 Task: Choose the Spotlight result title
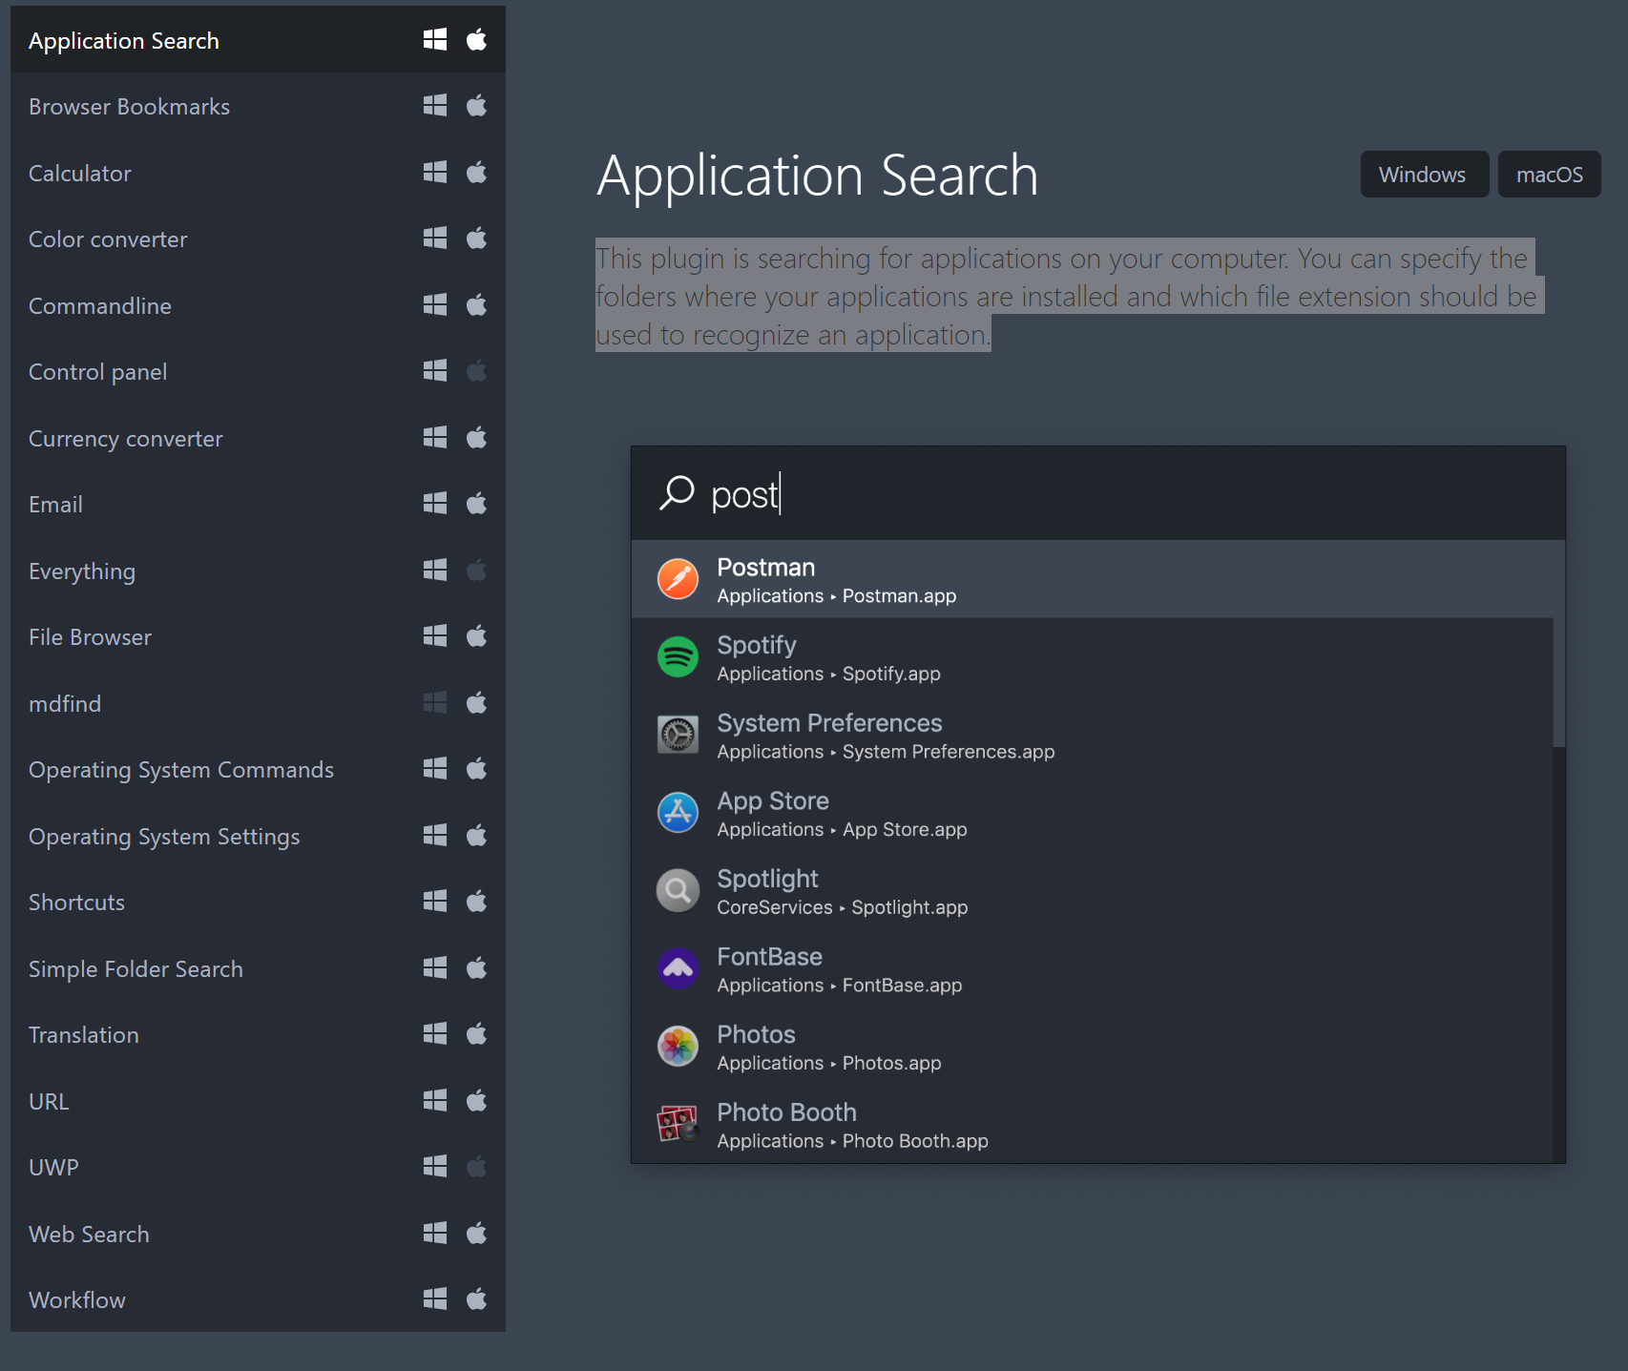[x=767, y=879]
